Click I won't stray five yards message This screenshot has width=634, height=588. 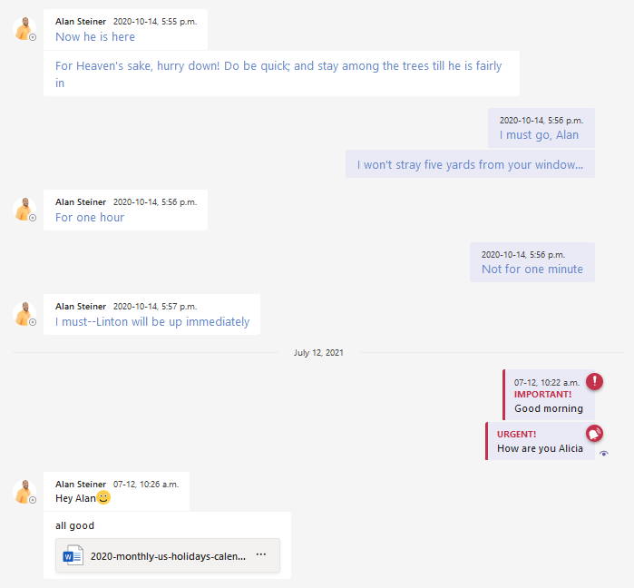pyautogui.click(x=470, y=164)
